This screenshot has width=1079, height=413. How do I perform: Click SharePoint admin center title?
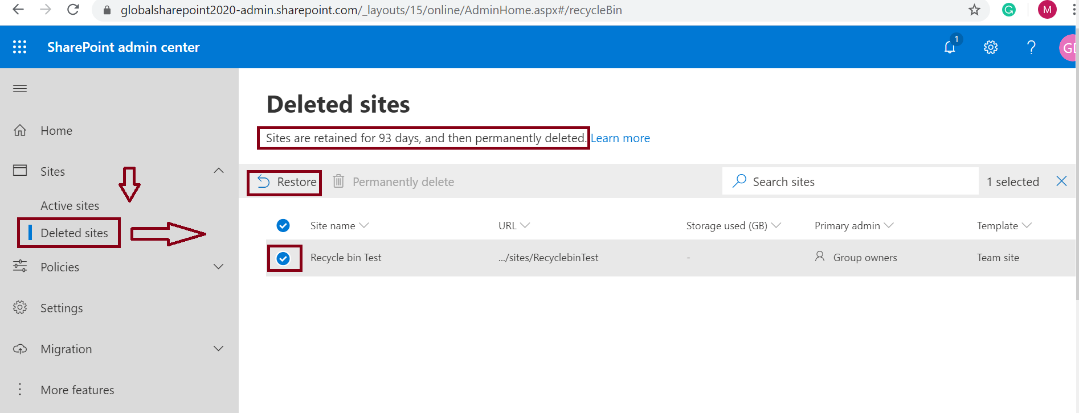point(123,47)
